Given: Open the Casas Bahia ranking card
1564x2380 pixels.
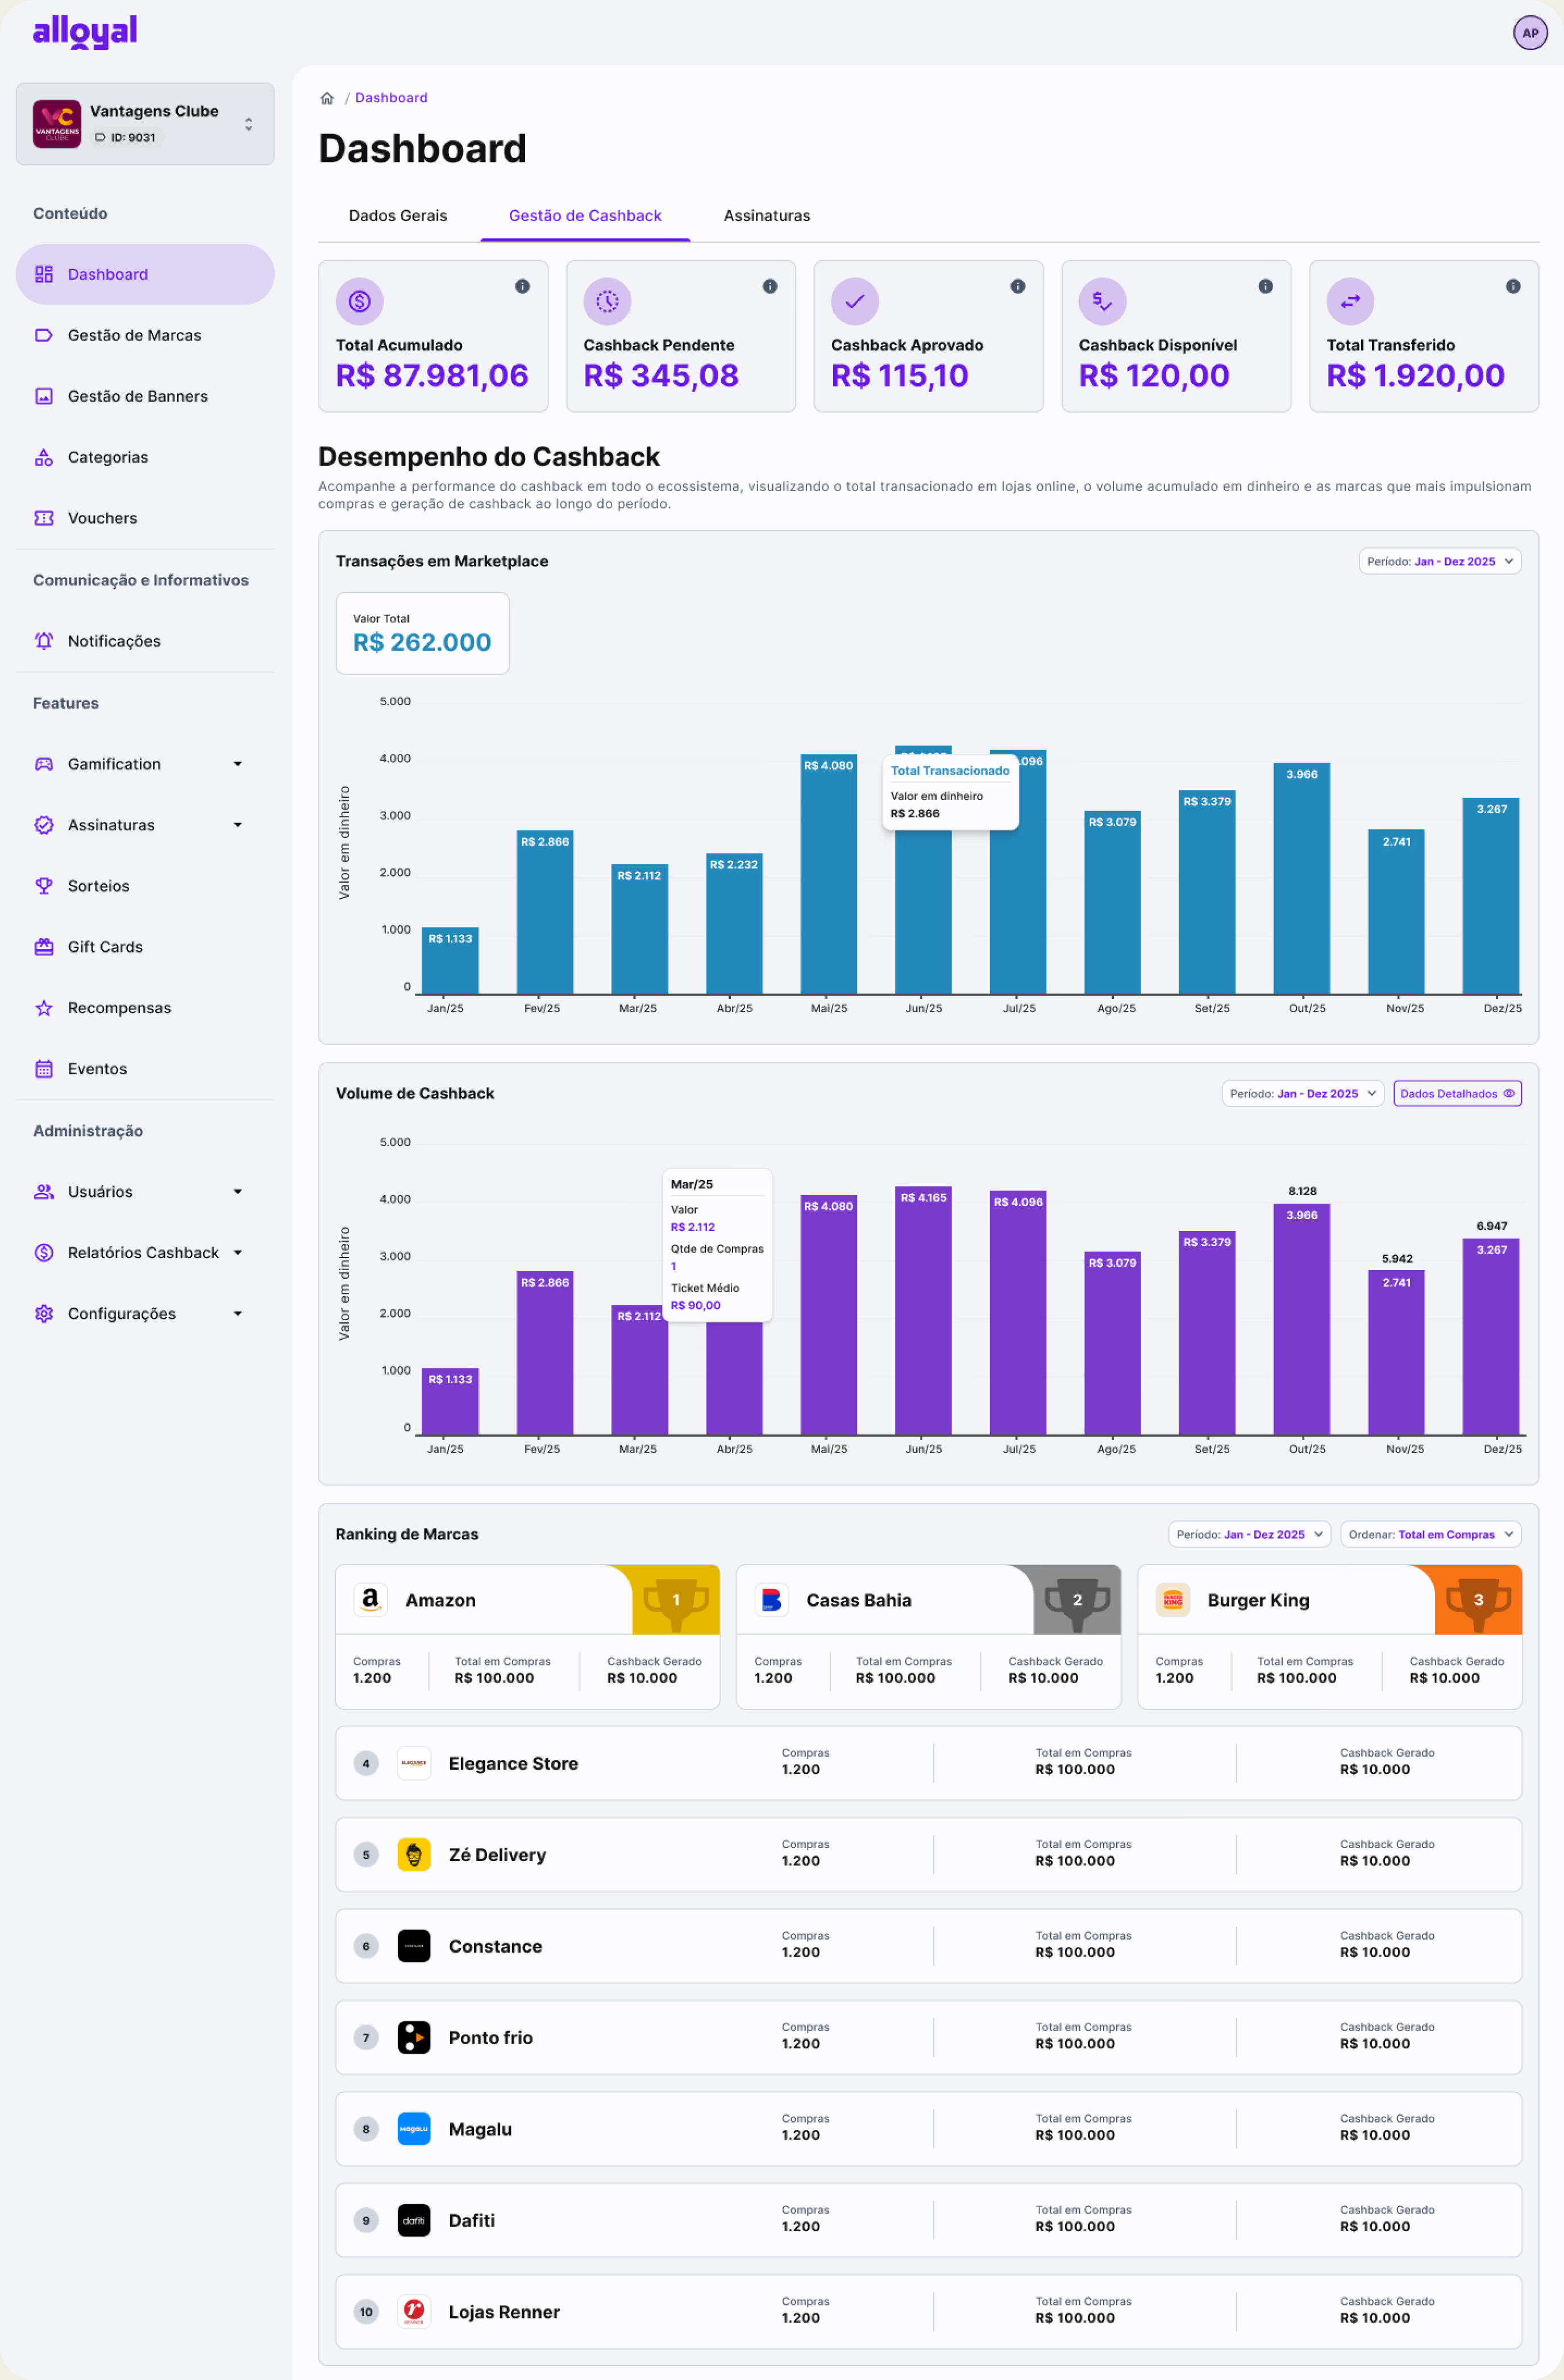Looking at the screenshot, I should [928, 1636].
